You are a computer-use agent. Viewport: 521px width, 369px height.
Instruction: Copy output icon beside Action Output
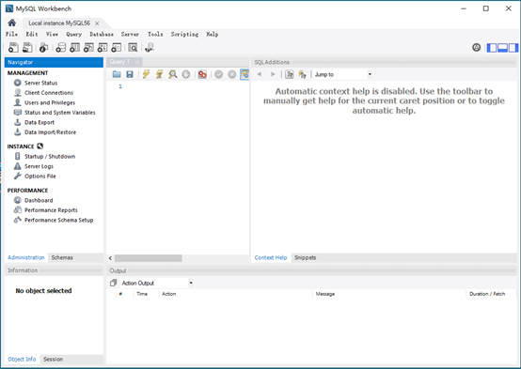113,283
